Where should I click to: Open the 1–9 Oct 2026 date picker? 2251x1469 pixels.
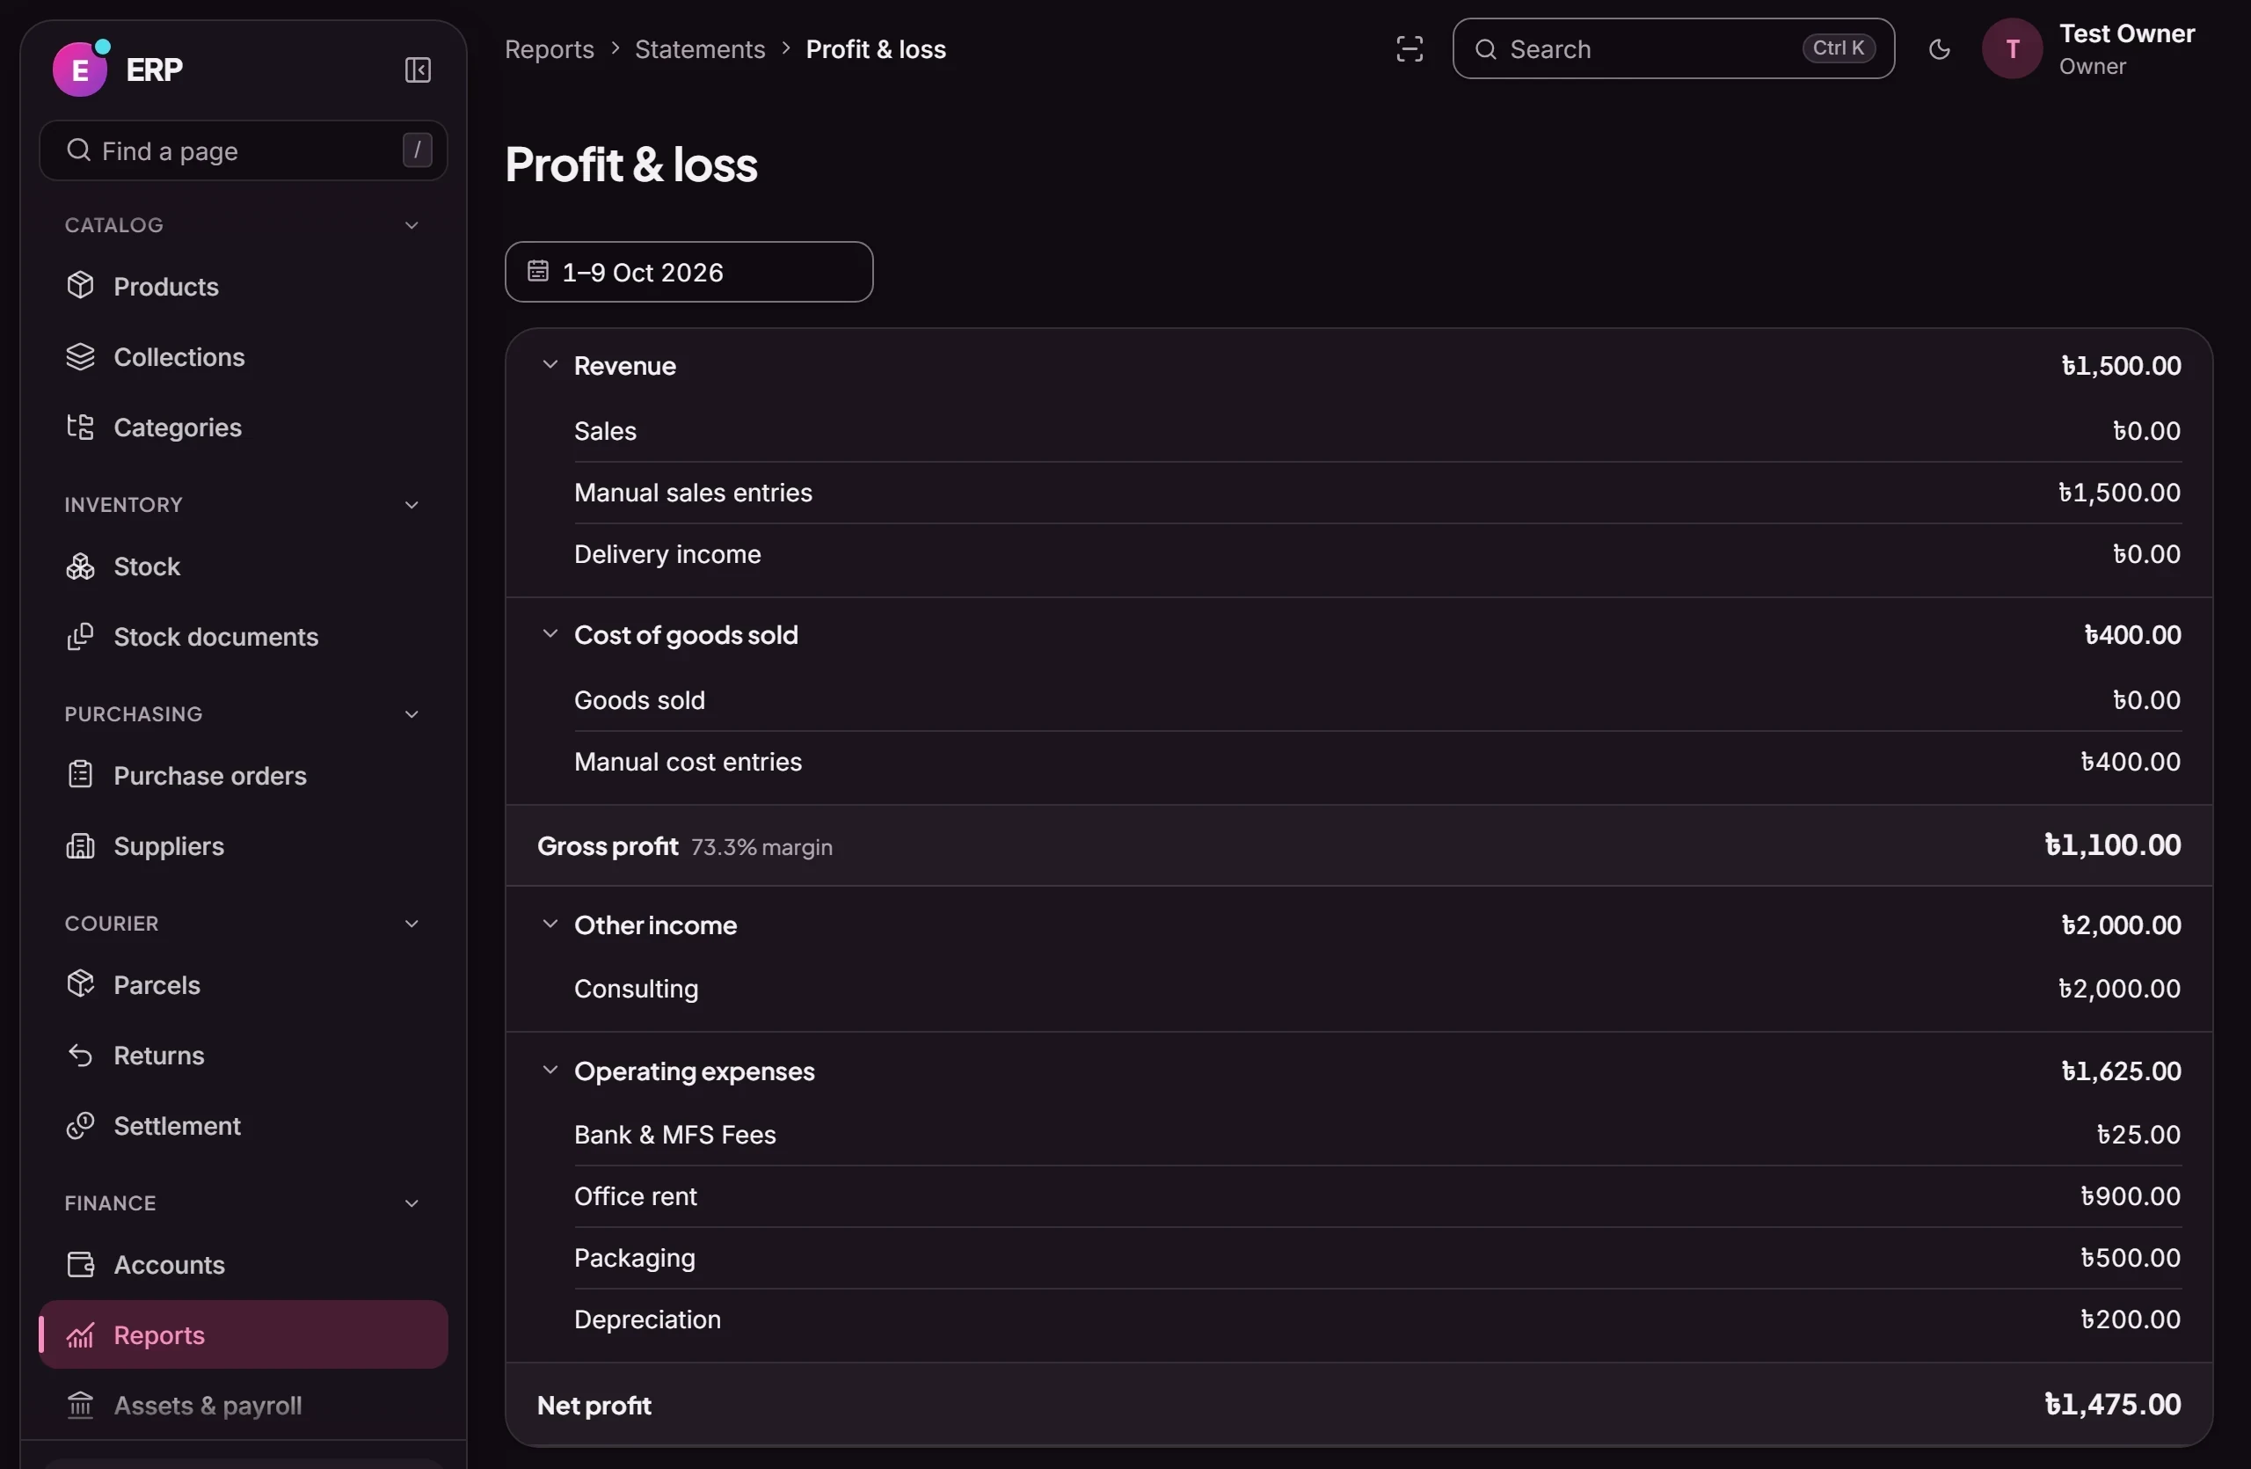coord(688,273)
